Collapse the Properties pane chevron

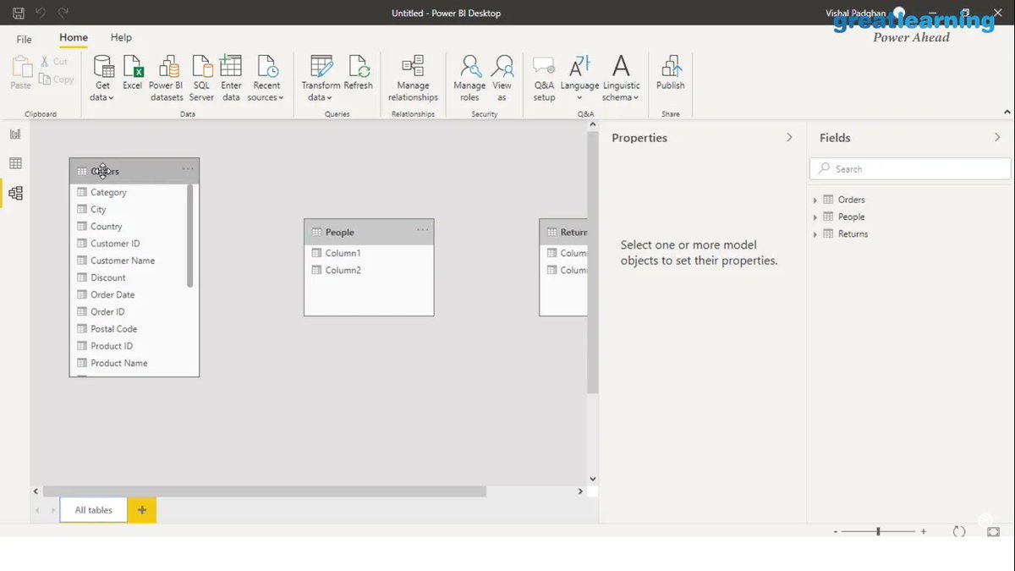click(789, 137)
